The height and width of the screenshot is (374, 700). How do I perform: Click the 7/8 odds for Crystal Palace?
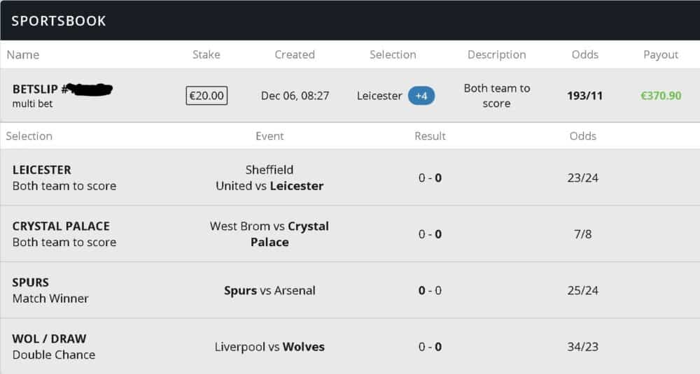(582, 234)
